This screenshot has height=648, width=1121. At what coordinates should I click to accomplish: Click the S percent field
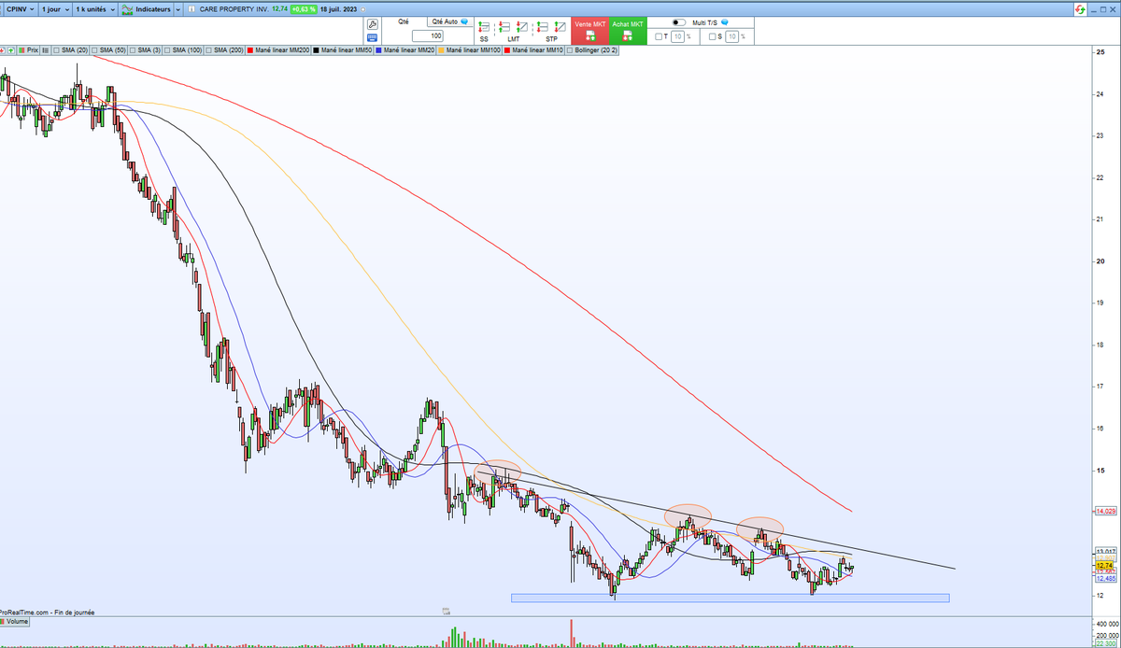731,36
